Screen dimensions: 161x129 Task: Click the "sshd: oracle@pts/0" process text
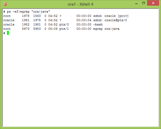point(110,20)
